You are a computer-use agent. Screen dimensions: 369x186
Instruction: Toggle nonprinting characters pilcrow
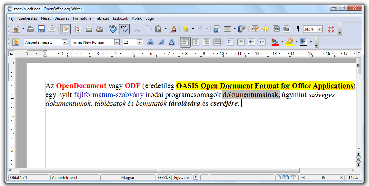[x=298, y=29]
